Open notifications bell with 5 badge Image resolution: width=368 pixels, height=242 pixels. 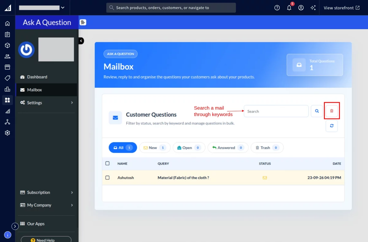289,8
